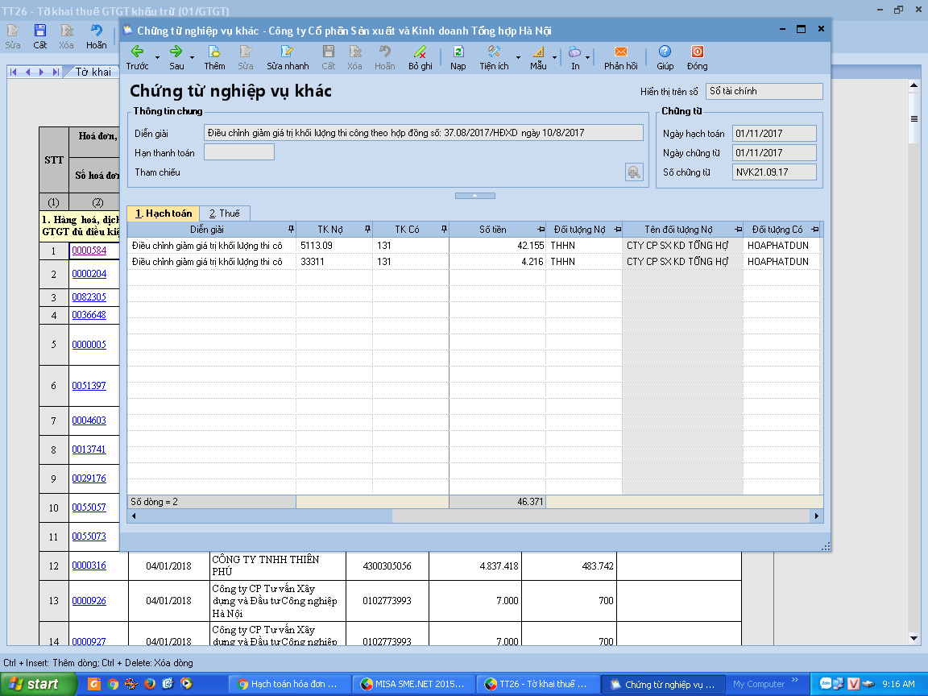
Task: Open the Mẫu template tool
Action: (x=538, y=57)
